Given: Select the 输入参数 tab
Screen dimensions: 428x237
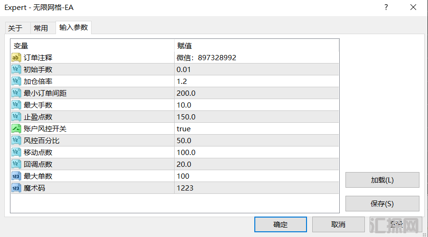Looking at the screenshot, I should pos(74,27).
